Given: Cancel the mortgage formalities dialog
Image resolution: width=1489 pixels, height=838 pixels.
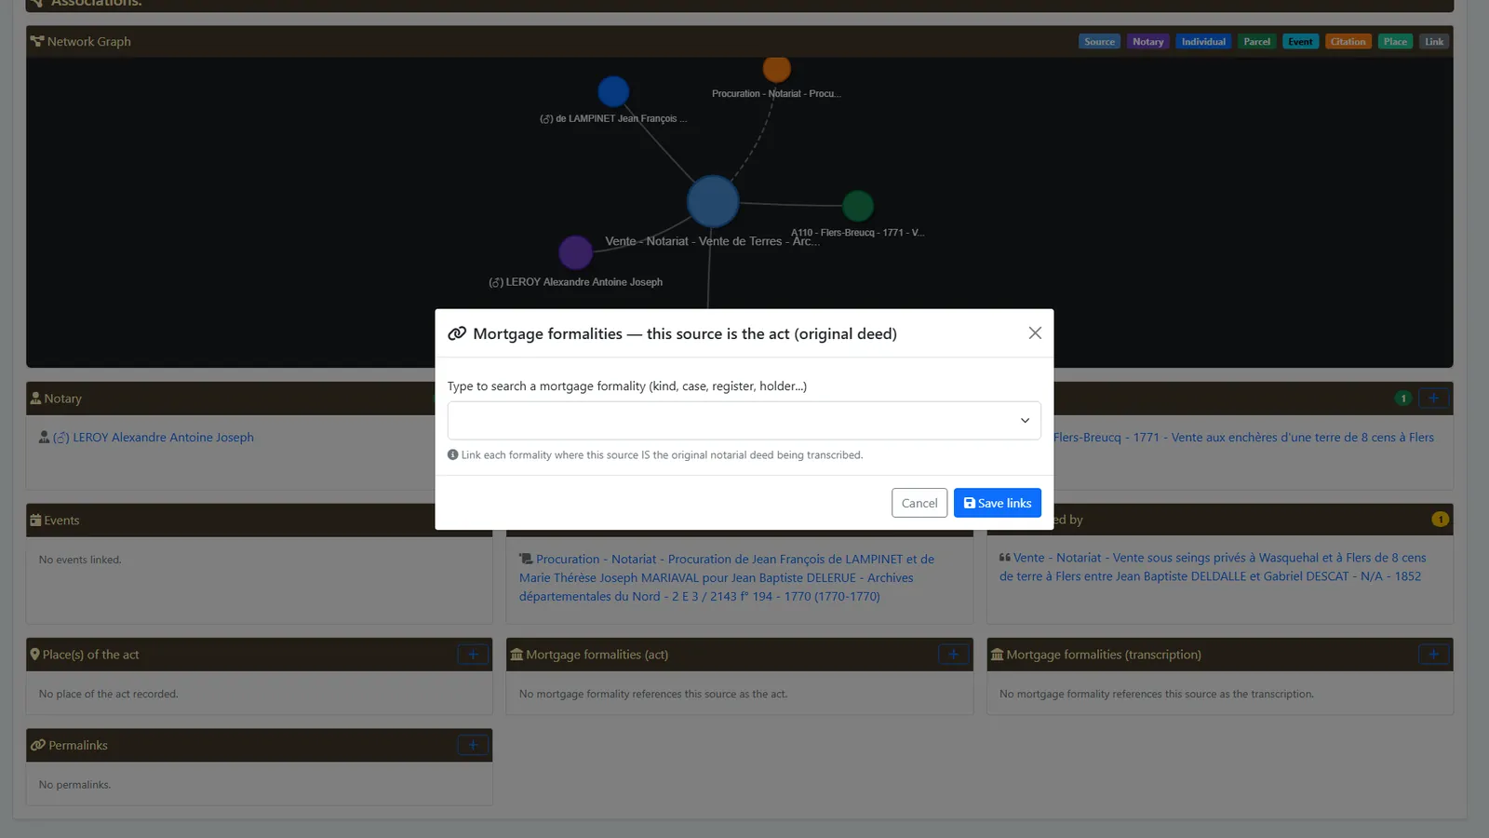Looking at the screenshot, I should pos(919,503).
